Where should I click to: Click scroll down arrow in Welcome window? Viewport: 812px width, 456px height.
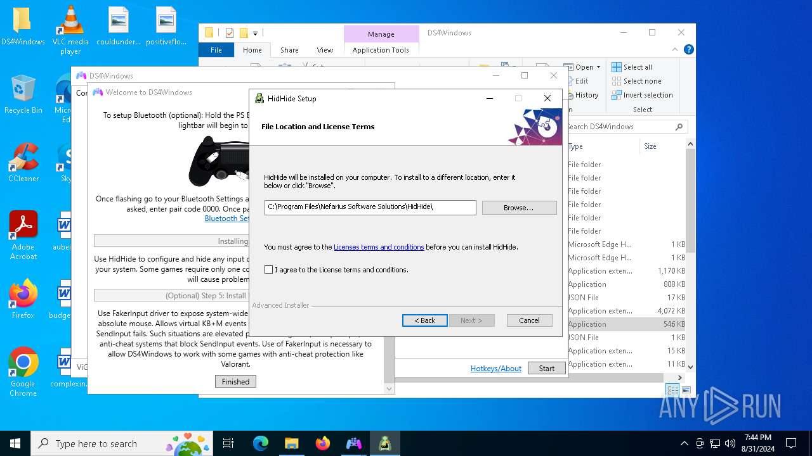click(x=389, y=389)
